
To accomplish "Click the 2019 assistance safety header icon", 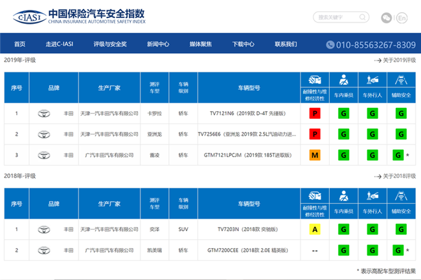I will pos(401,80).
